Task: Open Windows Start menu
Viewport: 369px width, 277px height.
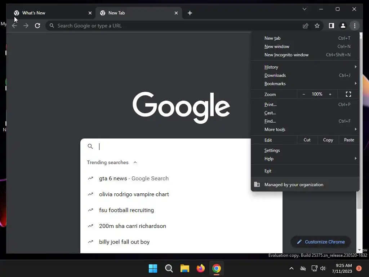Action: click(153, 268)
